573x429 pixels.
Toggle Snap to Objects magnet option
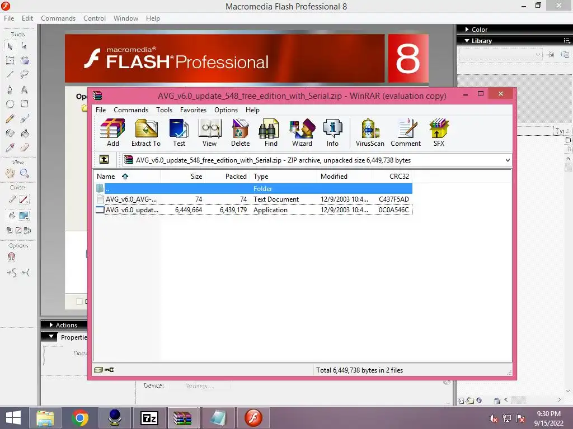tap(11, 257)
